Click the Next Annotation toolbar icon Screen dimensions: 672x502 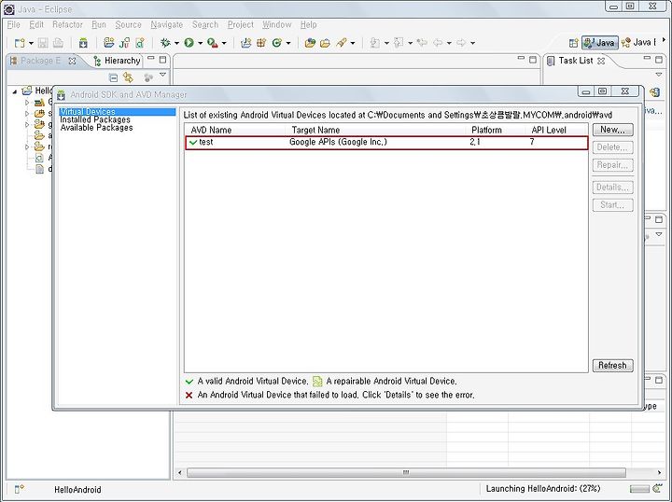[x=375, y=43]
